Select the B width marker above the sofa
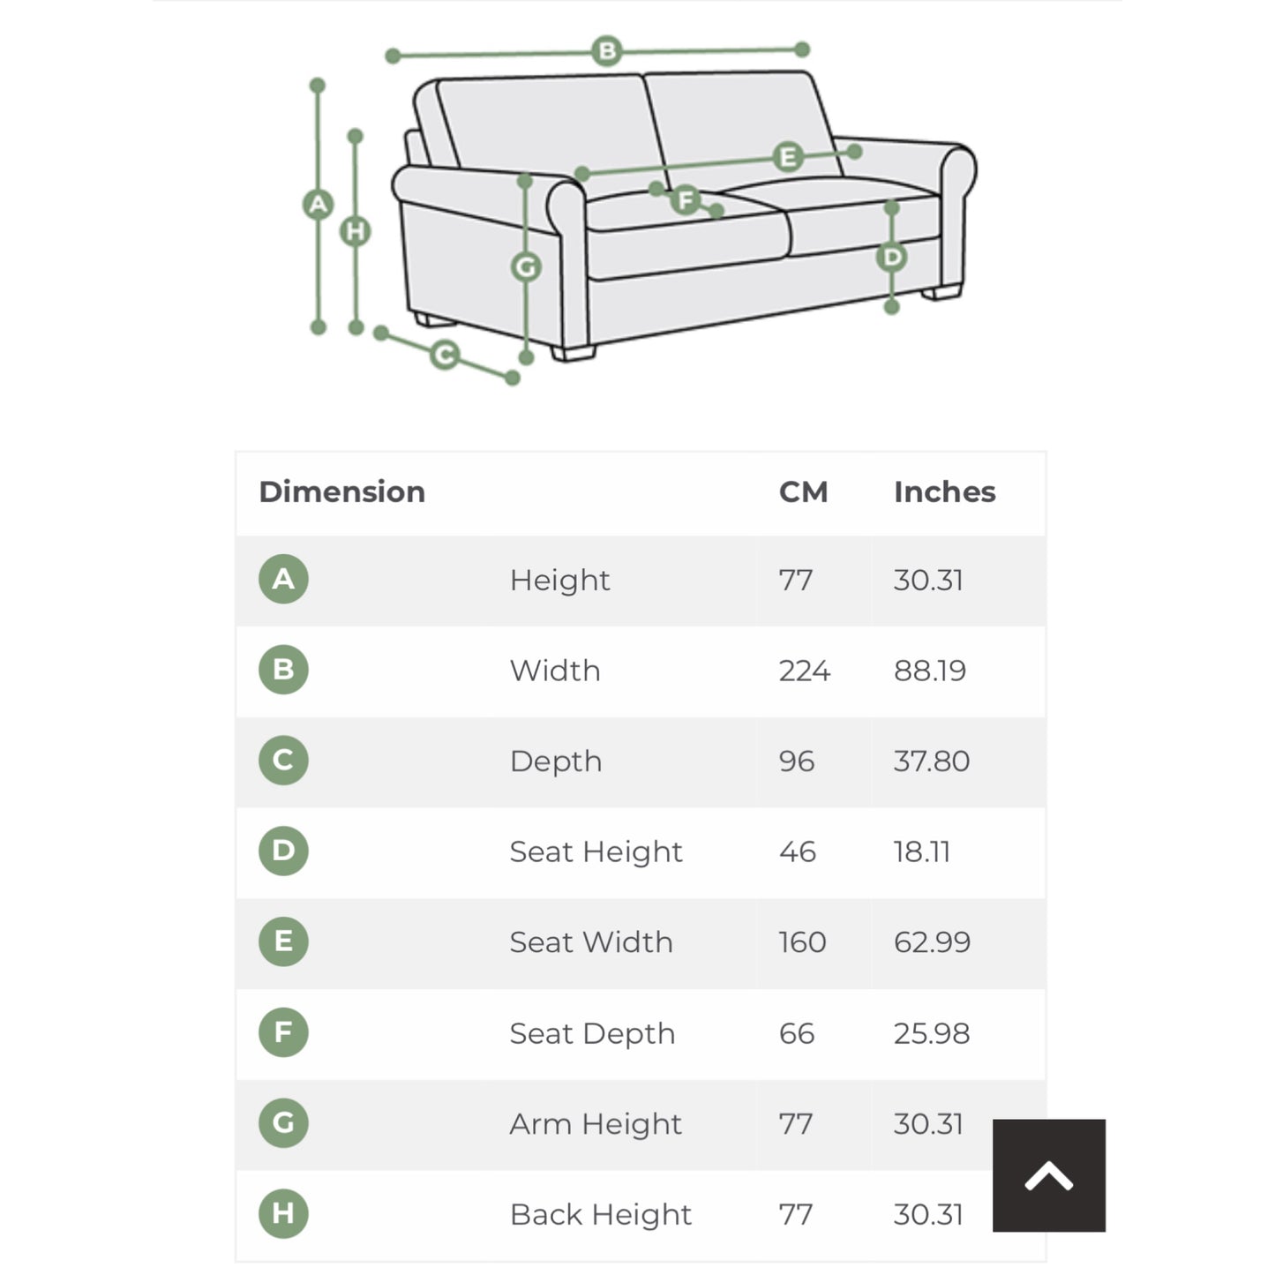Viewport: 1275px width, 1275px height. (605, 50)
